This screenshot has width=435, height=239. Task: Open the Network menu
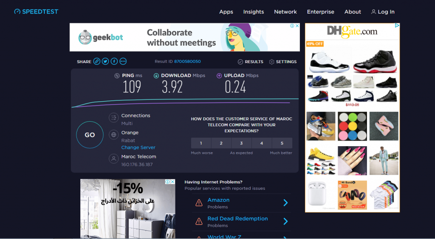285,12
